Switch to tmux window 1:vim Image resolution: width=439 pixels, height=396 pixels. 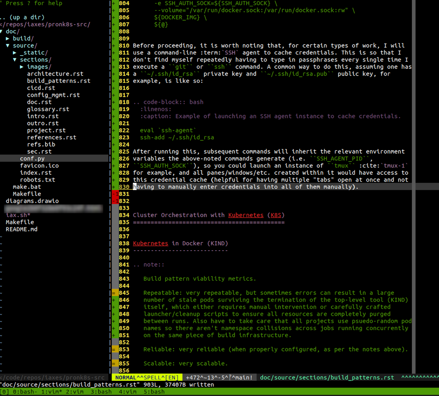point(52,392)
